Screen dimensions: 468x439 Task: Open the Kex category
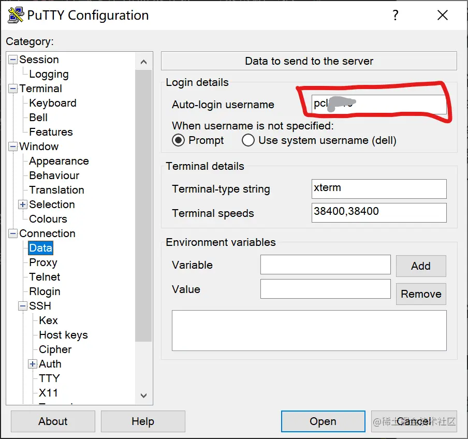(48, 320)
